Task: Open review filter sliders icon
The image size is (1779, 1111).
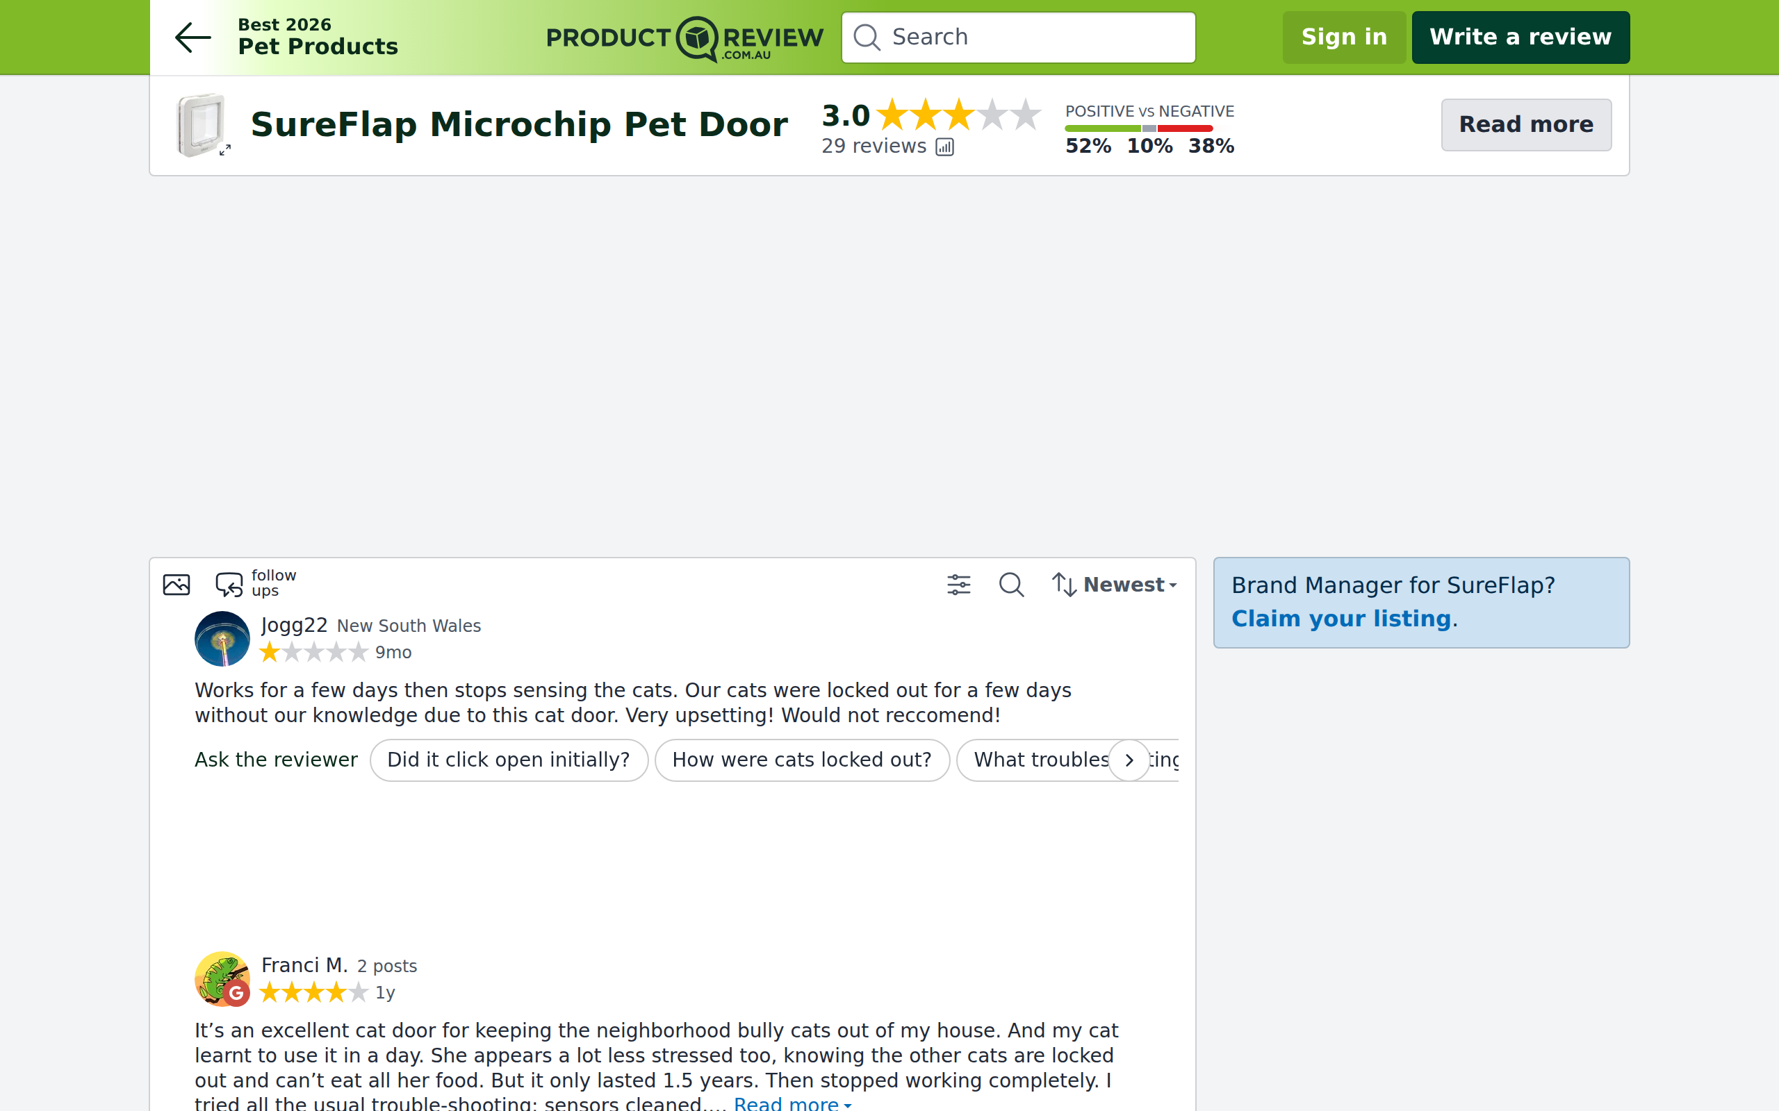Action: pos(958,585)
